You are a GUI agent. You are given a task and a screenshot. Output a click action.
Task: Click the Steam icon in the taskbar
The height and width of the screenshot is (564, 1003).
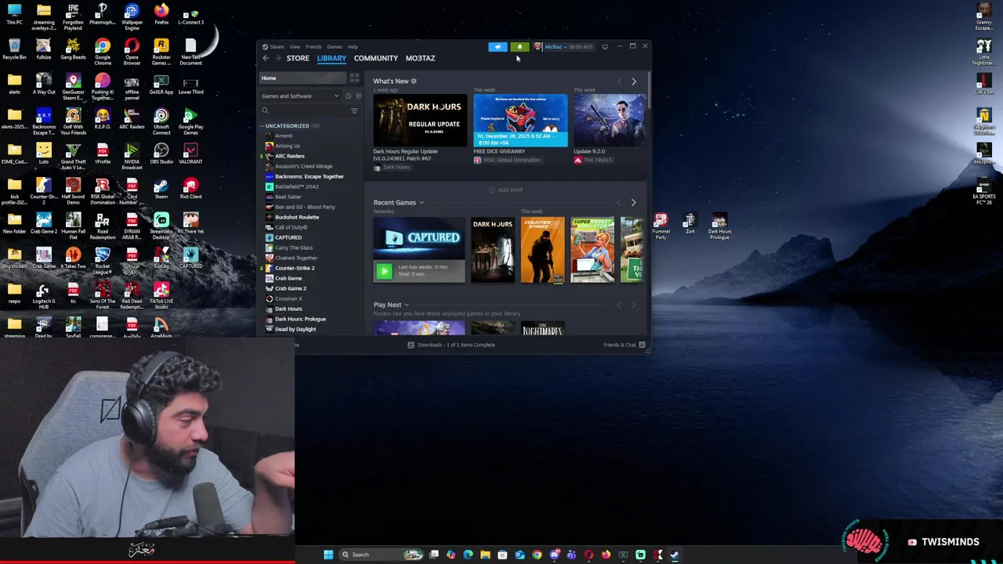click(675, 555)
